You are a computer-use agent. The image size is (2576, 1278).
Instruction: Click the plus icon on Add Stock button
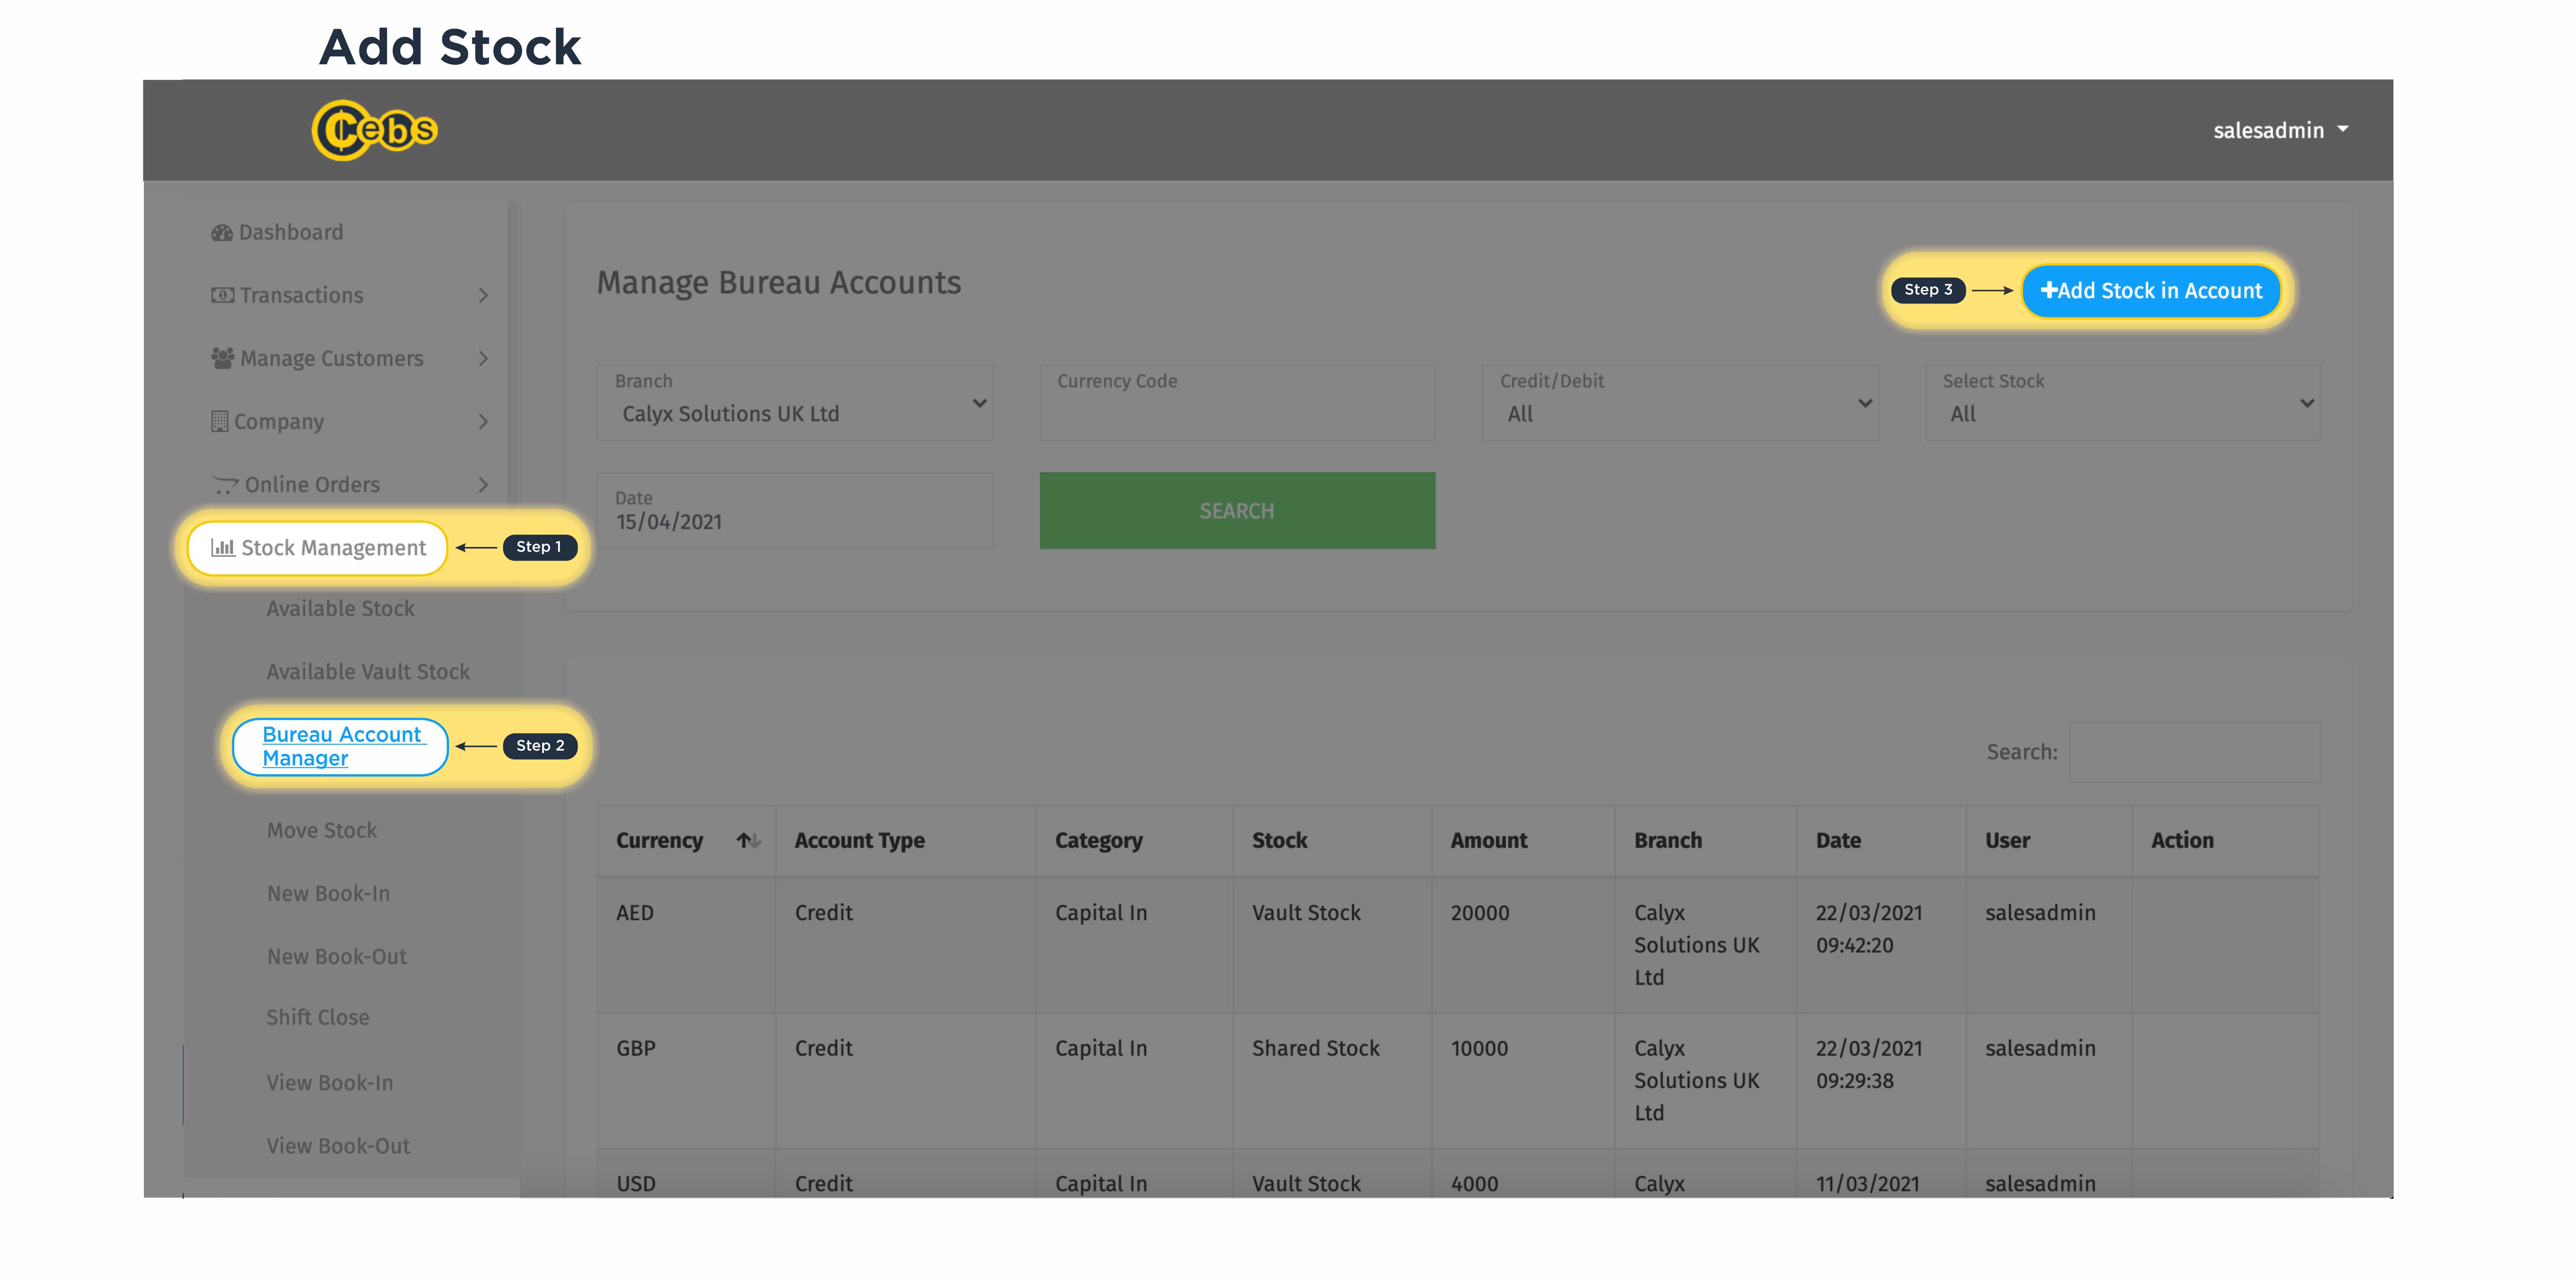(2050, 291)
